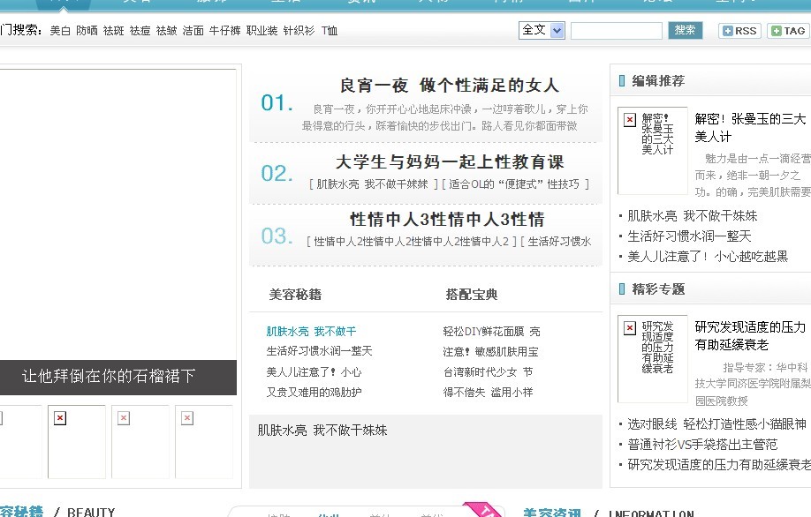Select the middle faded slideshow thumbnail under the banner
This screenshot has width=811, height=517.
tap(140, 442)
